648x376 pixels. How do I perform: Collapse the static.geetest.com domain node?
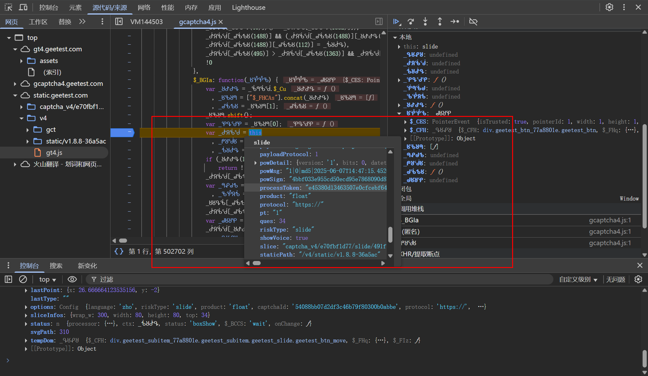pos(15,95)
